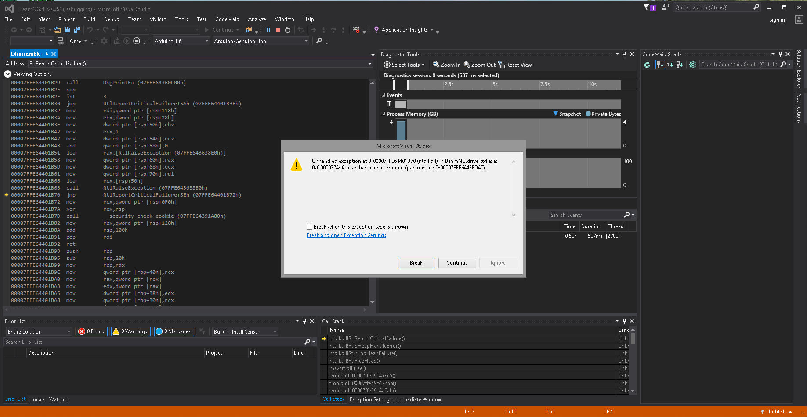807x417 pixels.
Task: Open the Debug menu
Action: 112,19
